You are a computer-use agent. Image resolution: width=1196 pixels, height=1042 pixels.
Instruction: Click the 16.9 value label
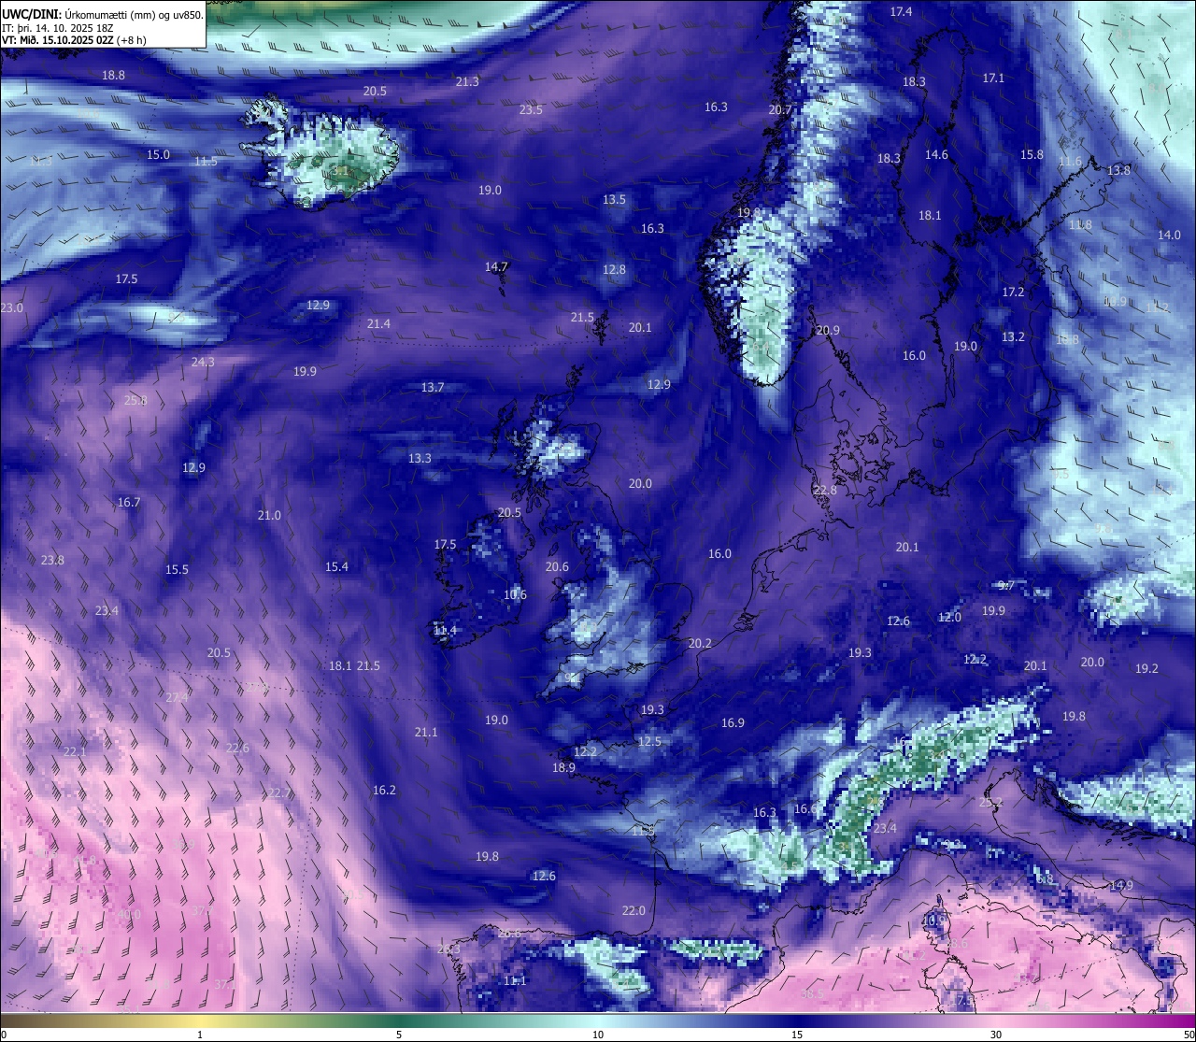pyautogui.click(x=733, y=722)
